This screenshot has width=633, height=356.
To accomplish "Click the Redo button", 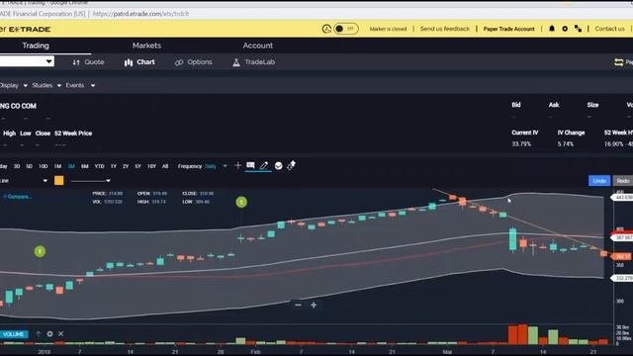I will [x=623, y=180].
